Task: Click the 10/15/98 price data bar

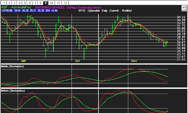Action: (x=29, y=11)
